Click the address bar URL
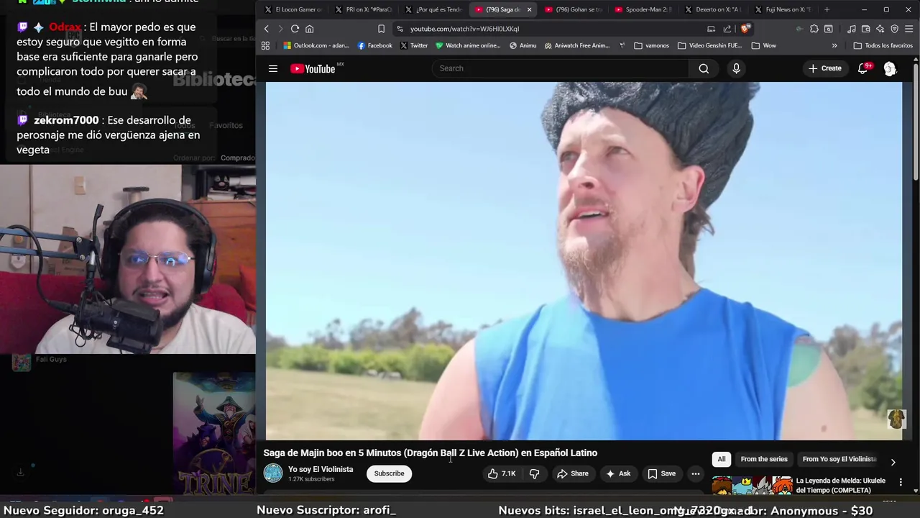This screenshot has height=518, width=920. [x=464, y=29]
